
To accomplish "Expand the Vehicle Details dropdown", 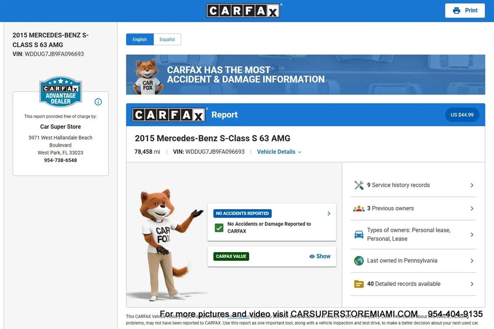I will tap(279, 152).
